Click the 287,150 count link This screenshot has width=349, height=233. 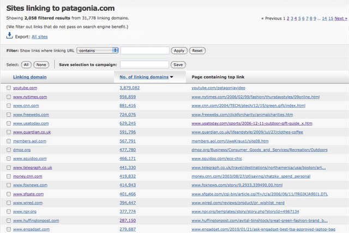point(128,220)
